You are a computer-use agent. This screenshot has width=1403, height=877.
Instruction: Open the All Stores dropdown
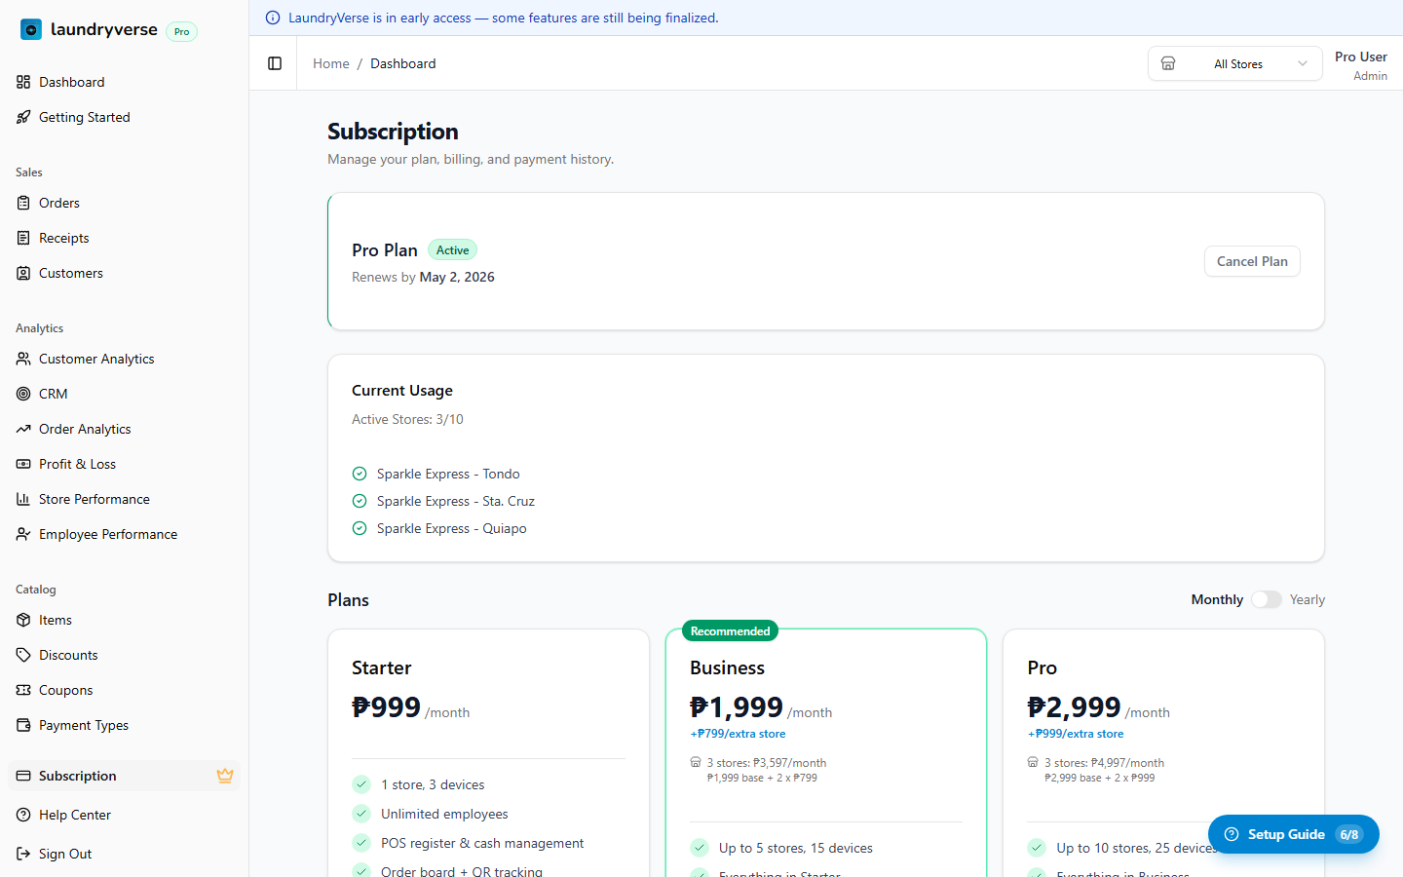[1236, 63]
